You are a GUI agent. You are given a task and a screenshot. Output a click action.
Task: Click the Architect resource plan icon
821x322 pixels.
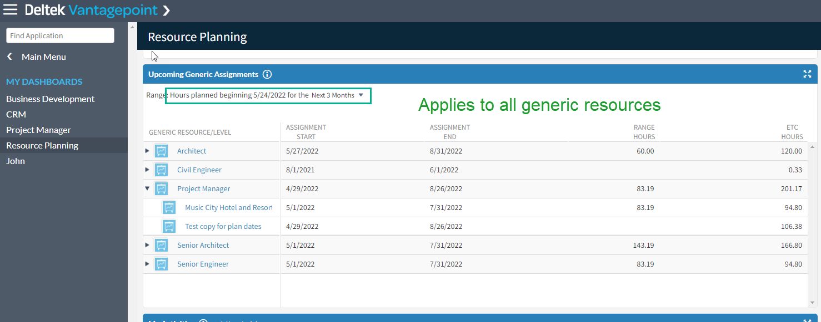161,151
